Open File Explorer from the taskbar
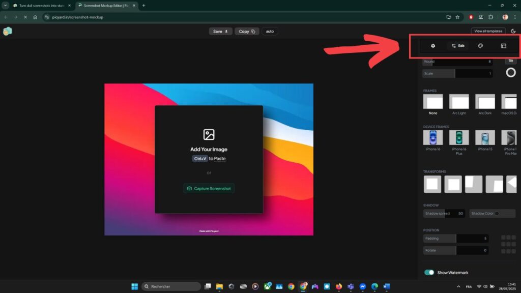The height and width of the screenshot is (293, 521). click(219, 286)
